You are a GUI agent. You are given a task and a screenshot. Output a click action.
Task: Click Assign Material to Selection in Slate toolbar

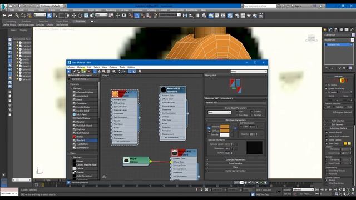click(x=83, y=72)
